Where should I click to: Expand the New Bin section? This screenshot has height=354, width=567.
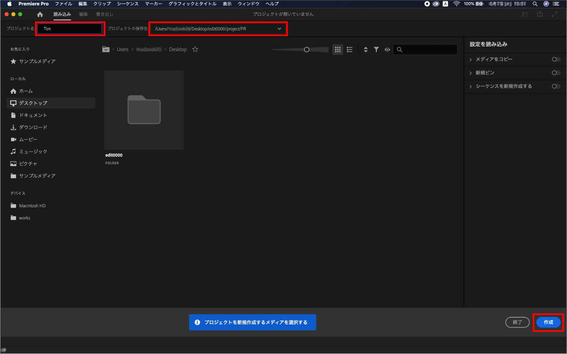click(x=471, y=73)
